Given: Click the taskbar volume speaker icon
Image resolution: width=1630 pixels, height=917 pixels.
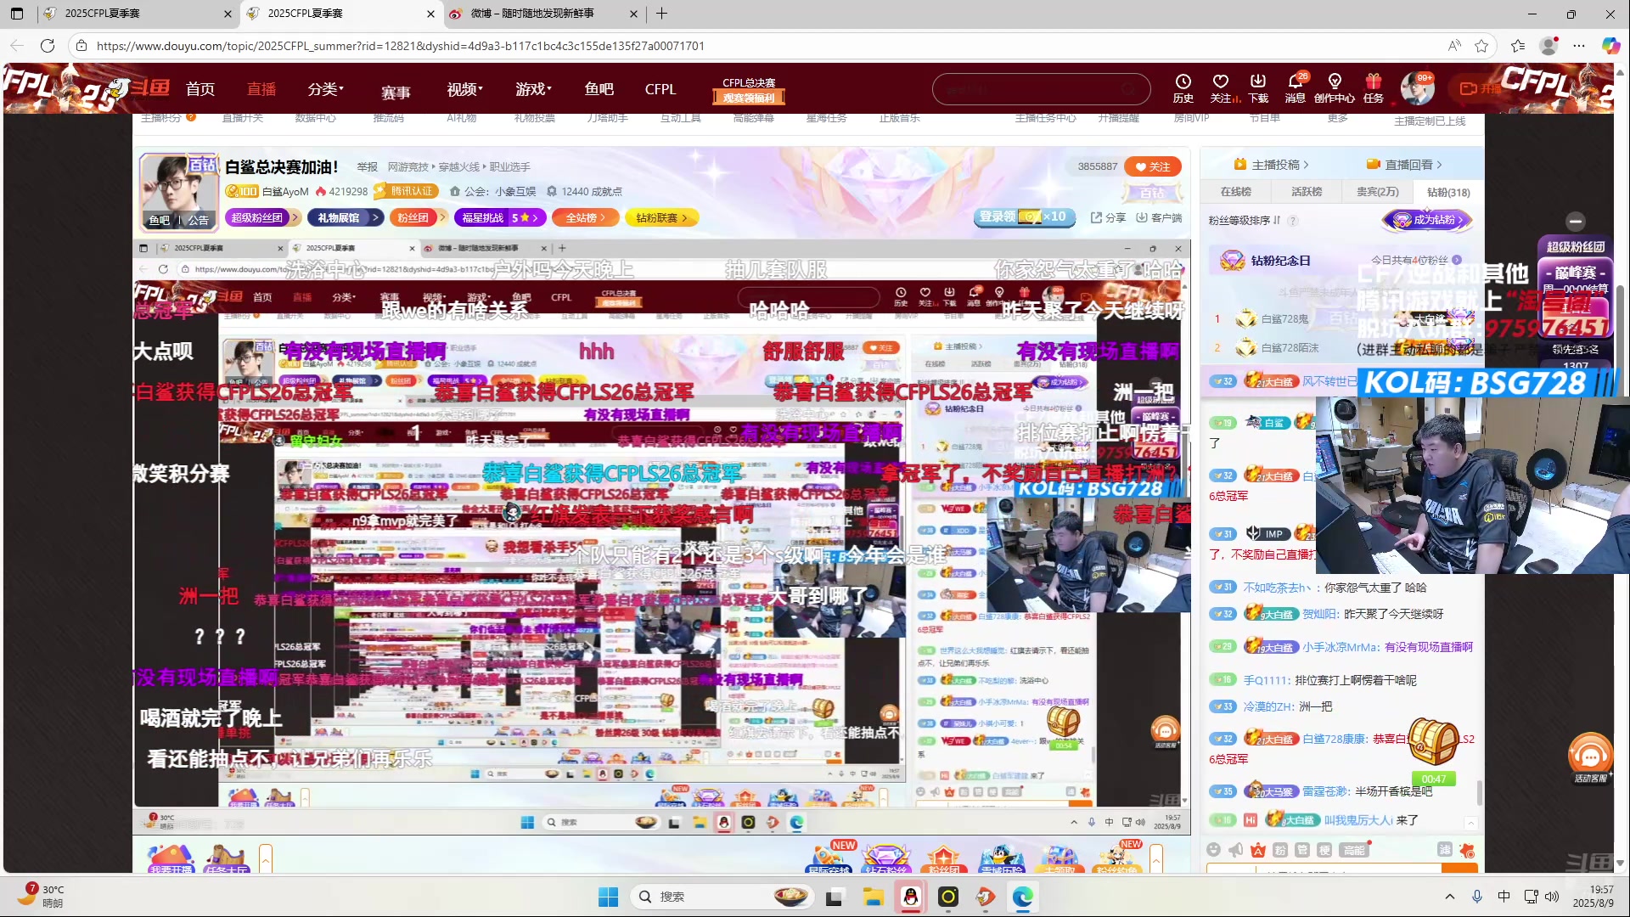Looking at the screenshot, I should coord(1552,897).
